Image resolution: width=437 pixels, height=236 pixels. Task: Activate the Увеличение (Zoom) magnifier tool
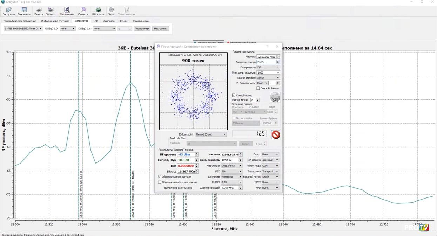(67, 11)
